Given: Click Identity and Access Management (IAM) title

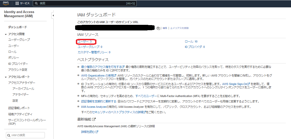Looking at the screenshot, I should pyautogui.click(x=19, y=14).
